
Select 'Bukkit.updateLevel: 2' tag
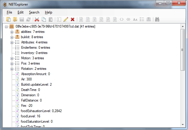coord(36,85)
